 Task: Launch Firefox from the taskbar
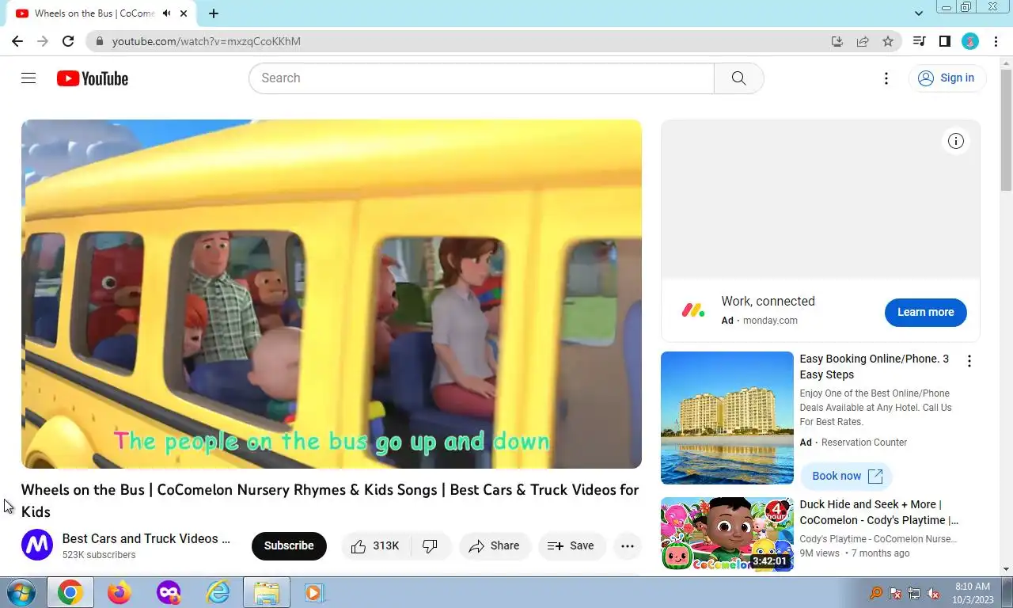pyautogui.click(x=119, y=592)
